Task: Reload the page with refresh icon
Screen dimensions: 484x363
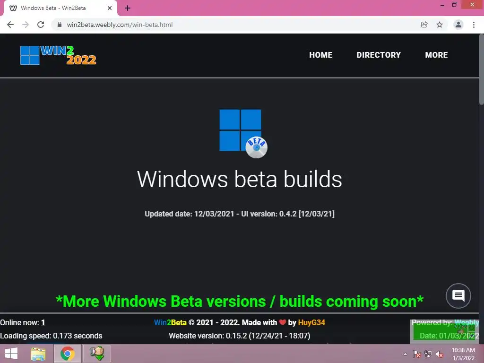Action: pos(41,25)
